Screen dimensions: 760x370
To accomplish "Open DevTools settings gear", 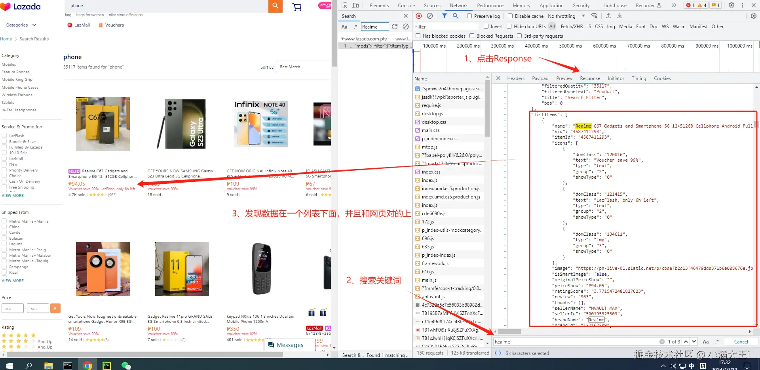I will (731, 5).
